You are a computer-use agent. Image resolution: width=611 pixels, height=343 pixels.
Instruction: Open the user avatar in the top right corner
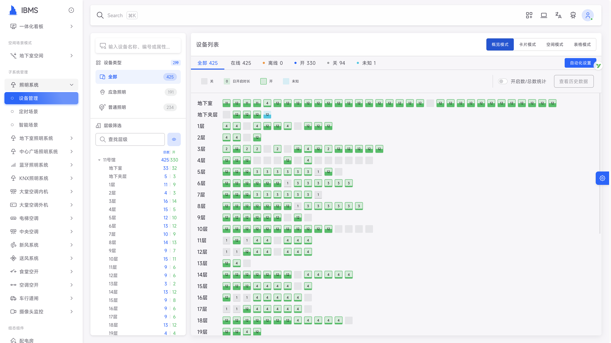click(588, 15)
